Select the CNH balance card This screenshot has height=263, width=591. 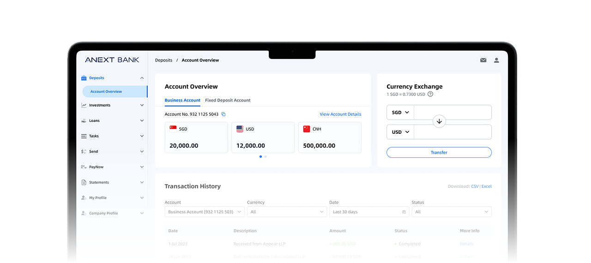pos(330,137)
